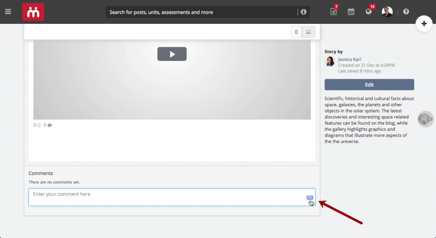Open the hamburger navigation menu
Viewport: 436px width, 238px height.
(x=8, y=11)
